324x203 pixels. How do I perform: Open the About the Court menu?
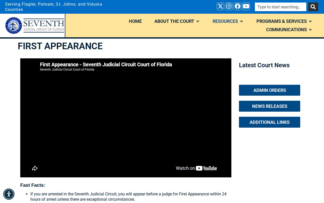tap(174, 21)
